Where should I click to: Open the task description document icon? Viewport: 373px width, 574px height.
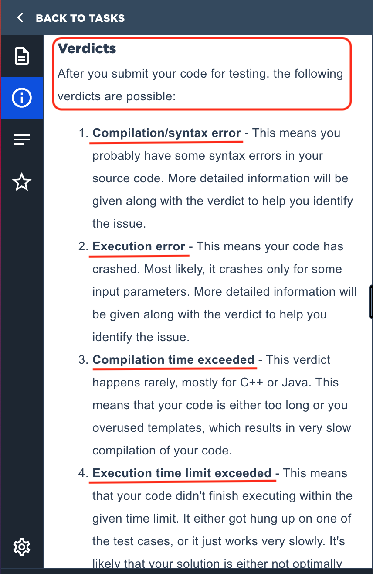click(22, 56)
